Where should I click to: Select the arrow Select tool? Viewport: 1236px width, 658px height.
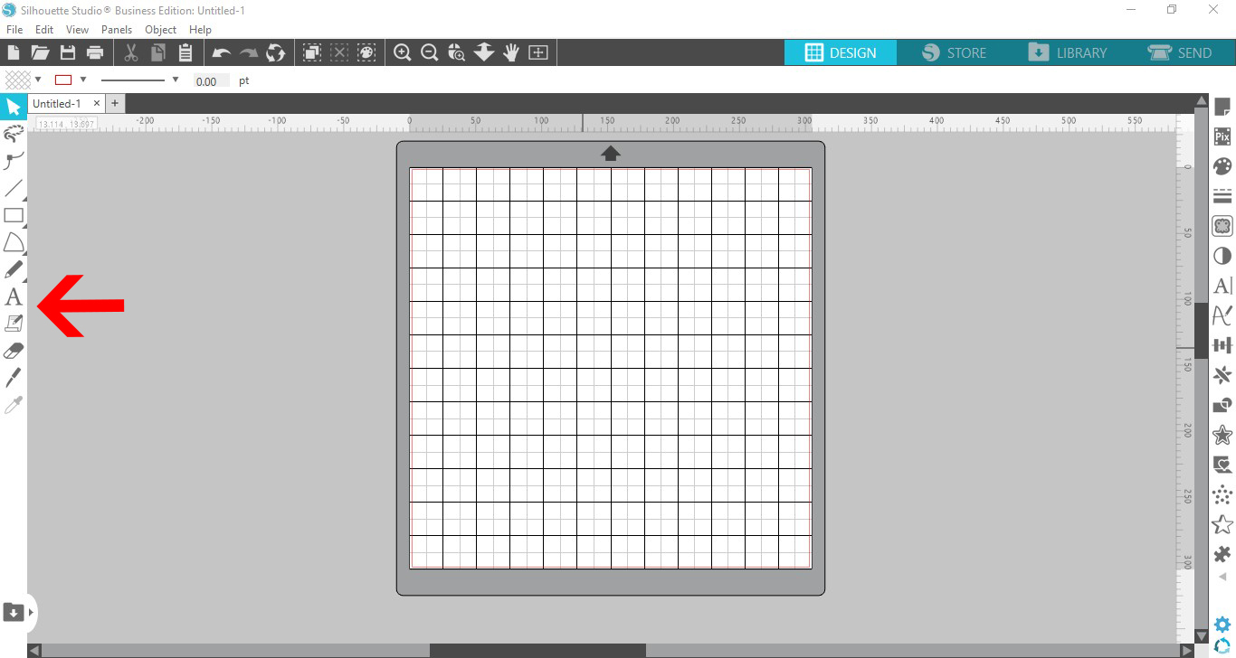(x=14, y=108)
